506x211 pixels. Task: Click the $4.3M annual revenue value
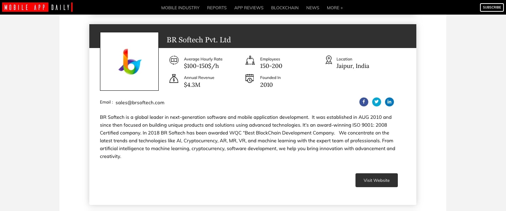tap(192, 85)
